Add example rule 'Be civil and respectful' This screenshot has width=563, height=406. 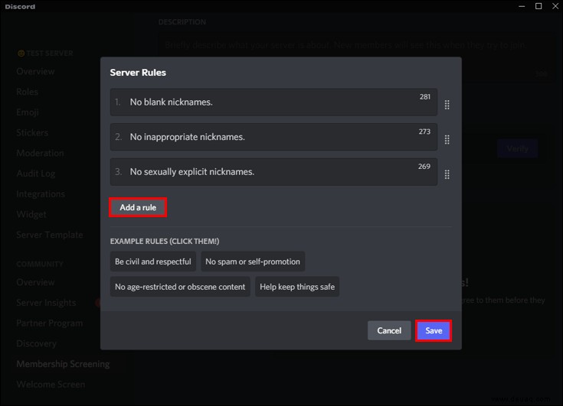pos(153,261)
